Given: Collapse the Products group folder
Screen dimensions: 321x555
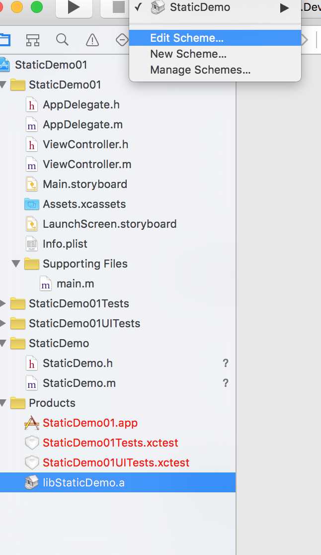Looking at the screenshot, I should pyautogui.click(x=3, y=402).
